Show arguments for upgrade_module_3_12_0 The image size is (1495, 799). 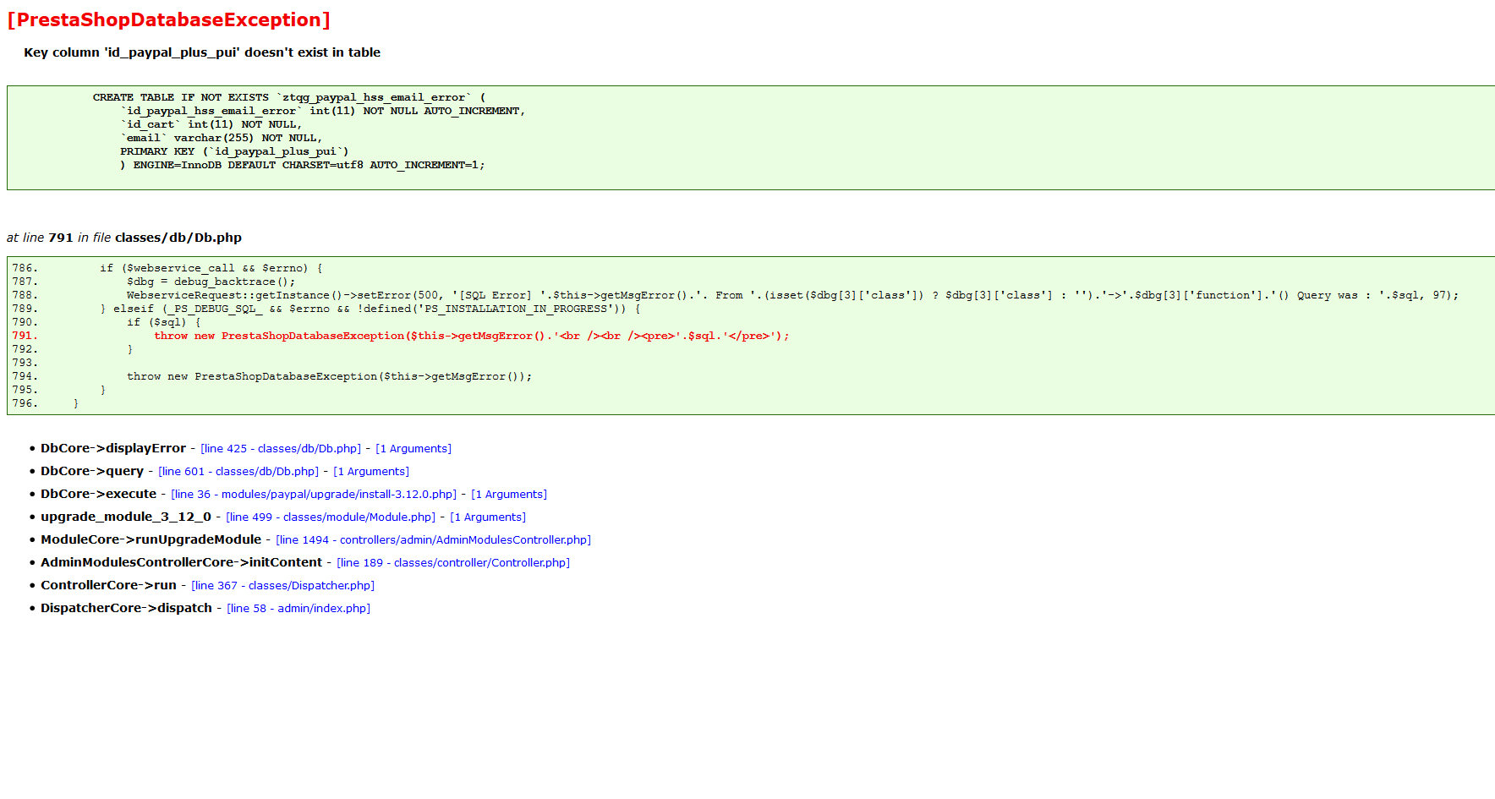pos(488,517)
